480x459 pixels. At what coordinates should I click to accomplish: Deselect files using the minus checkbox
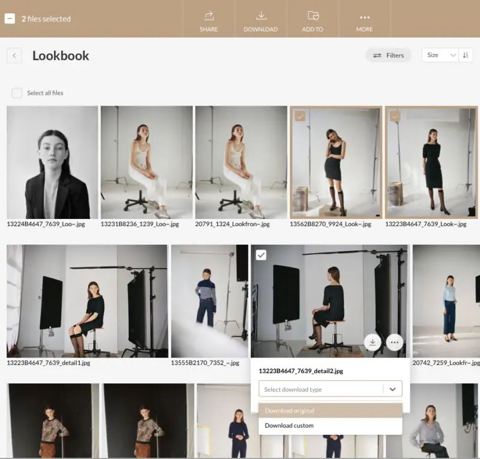click(10, 19)
